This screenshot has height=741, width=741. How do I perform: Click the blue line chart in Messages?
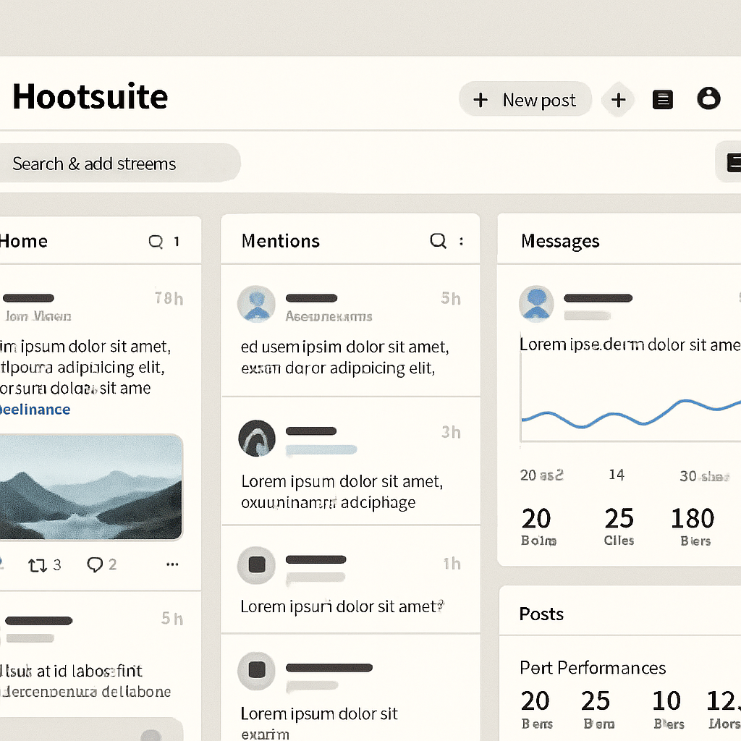tap(631, 412)
